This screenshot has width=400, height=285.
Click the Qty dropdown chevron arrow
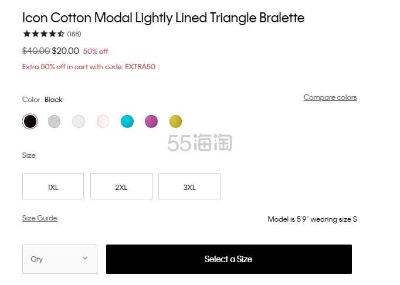[x=85, y=258]
